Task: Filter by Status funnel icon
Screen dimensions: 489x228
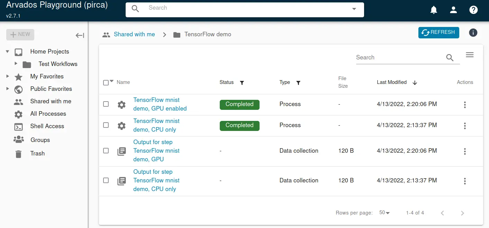Action: 242,83
